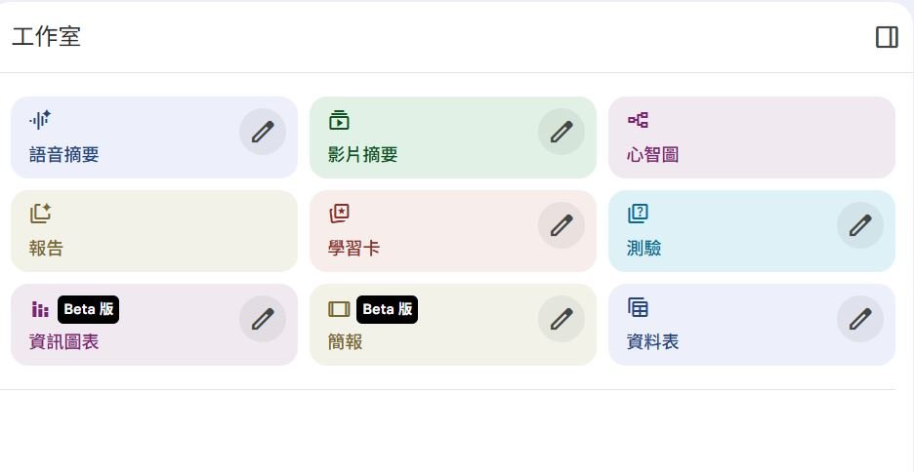Screen dimensions: 914x472
Task: Edit 語音摘要 with its pencil icon
Action: 263,132
